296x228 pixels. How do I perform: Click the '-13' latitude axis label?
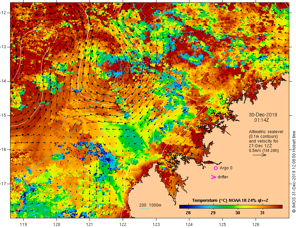[3, 47]
